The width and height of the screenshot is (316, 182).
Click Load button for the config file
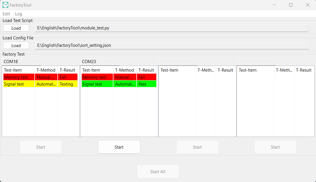pyautogui.click(x=16, y=45)
